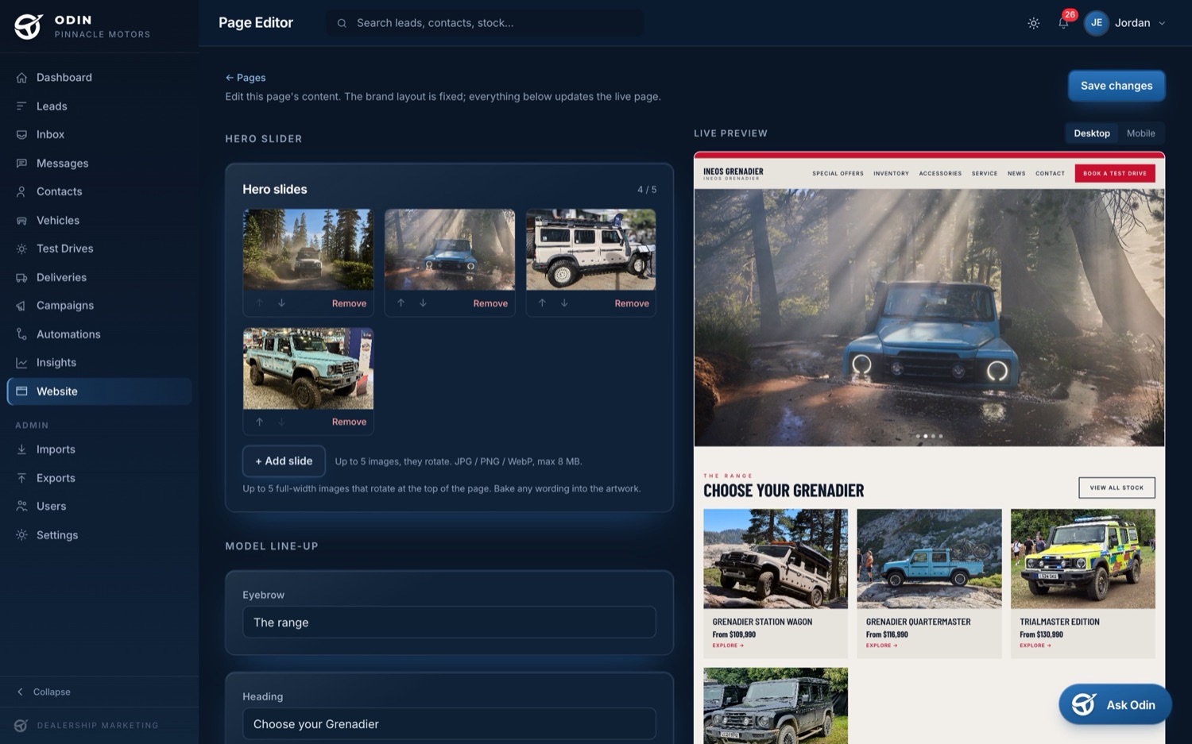Move the white Grenadier slide up

(542, 303)
